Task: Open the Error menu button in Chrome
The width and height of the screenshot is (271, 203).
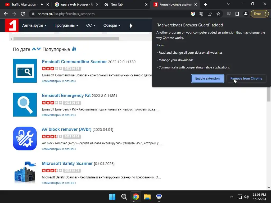Action: tap(260, 14)
